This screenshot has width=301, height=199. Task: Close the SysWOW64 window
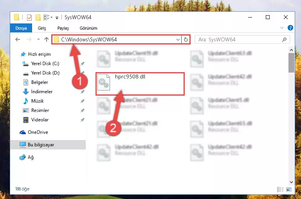coord(286,17)
